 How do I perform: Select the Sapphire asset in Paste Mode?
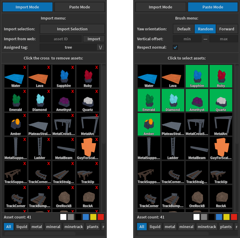(x=197, y=76)
